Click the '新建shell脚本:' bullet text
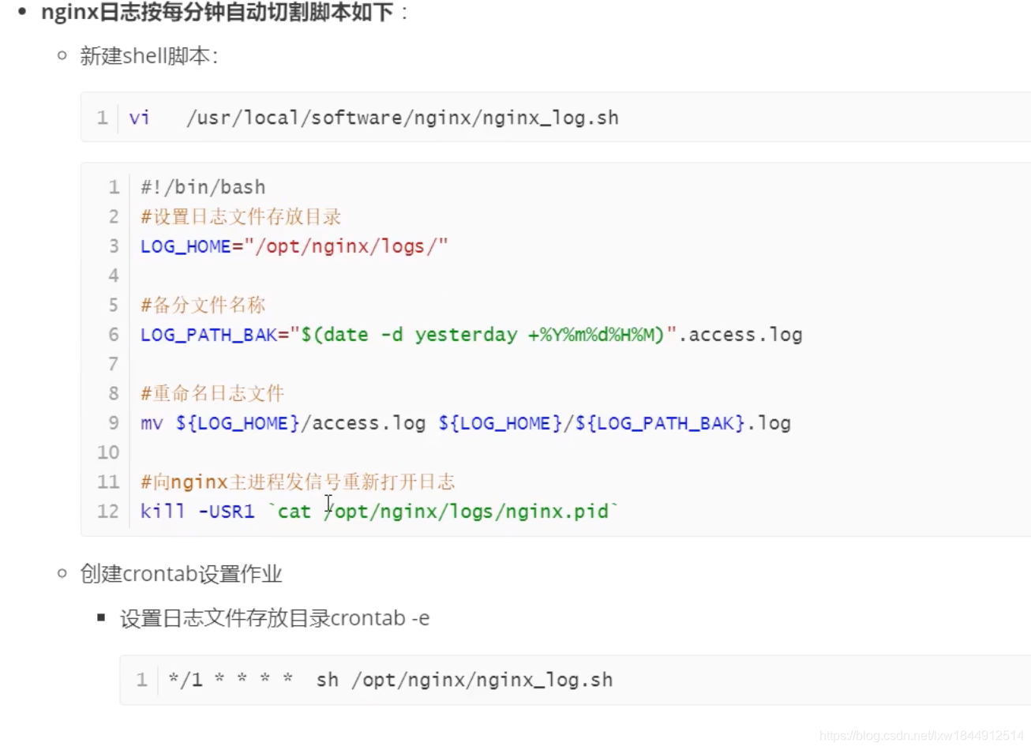1031x750 pixels. 148,56
